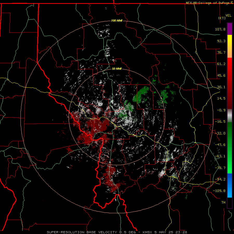Click the [KT] units label
Screen dimensions: 234x234
pos(222,18)
